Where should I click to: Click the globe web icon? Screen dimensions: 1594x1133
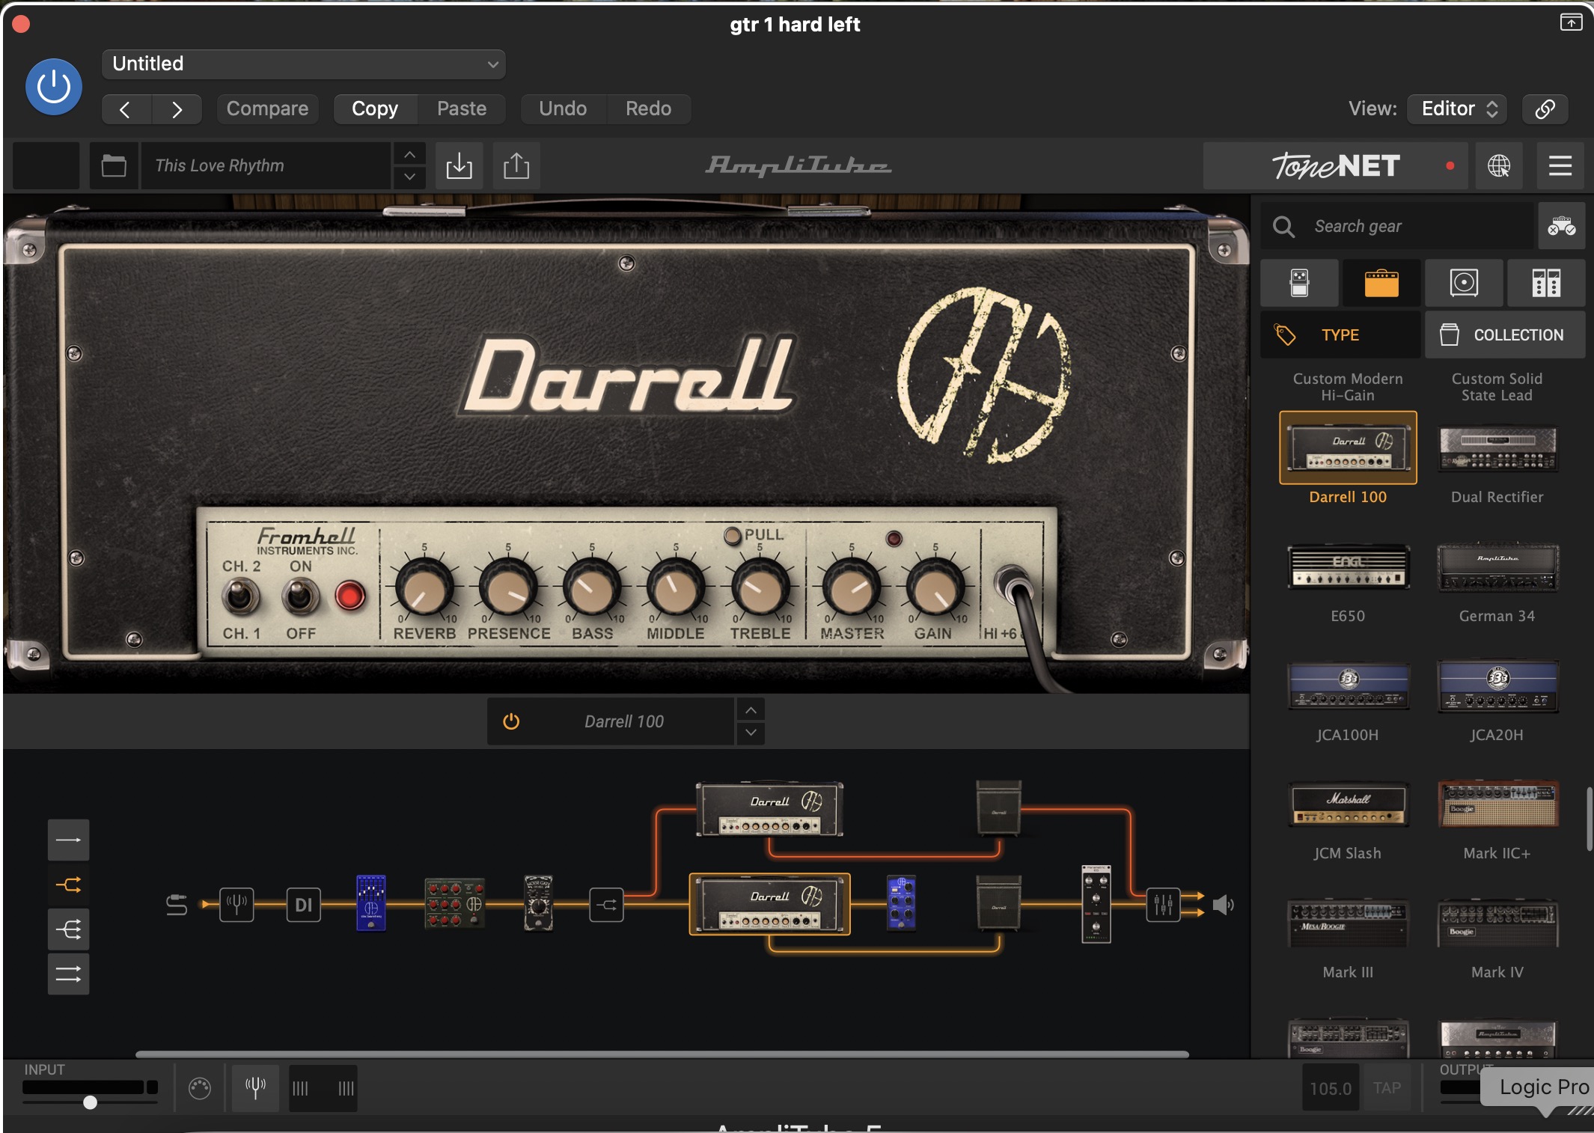pos(1498,165)
